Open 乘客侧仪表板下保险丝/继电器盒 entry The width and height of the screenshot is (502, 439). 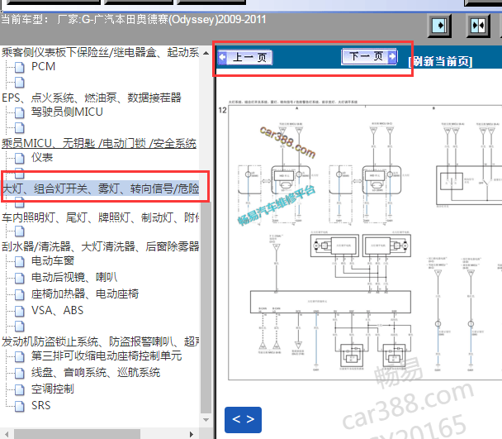101,52
